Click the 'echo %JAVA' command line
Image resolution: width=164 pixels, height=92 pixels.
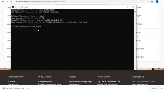[26, 26]
